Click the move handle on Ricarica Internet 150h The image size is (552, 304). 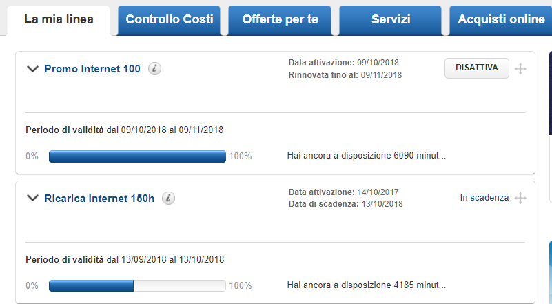521,199
